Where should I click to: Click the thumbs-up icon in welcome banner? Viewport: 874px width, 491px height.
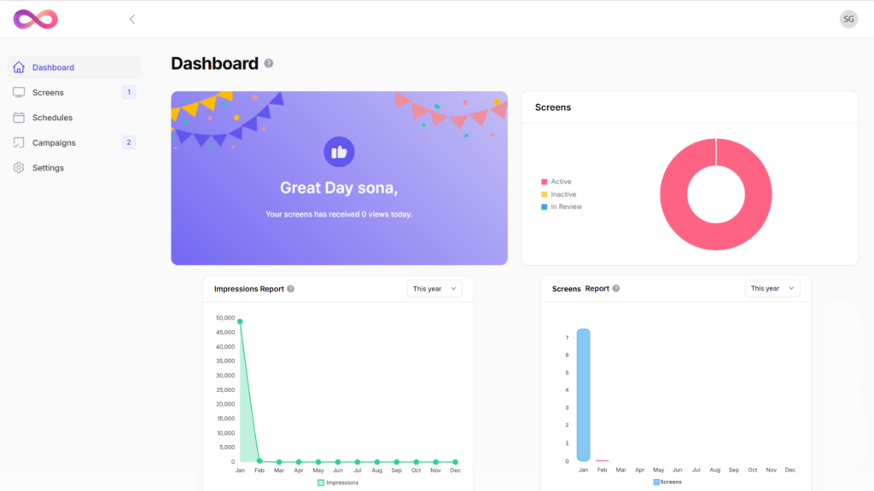point(339,153)
